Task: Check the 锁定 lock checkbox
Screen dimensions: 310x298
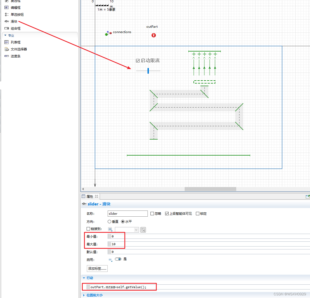Action: click(197, 213)
